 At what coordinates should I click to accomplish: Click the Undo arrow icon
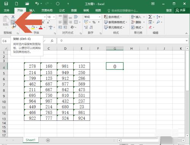point(37,4)
